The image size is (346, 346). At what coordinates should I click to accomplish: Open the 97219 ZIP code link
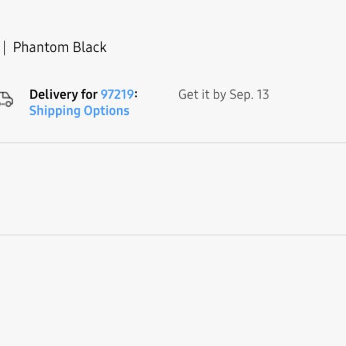coord(117,95)
